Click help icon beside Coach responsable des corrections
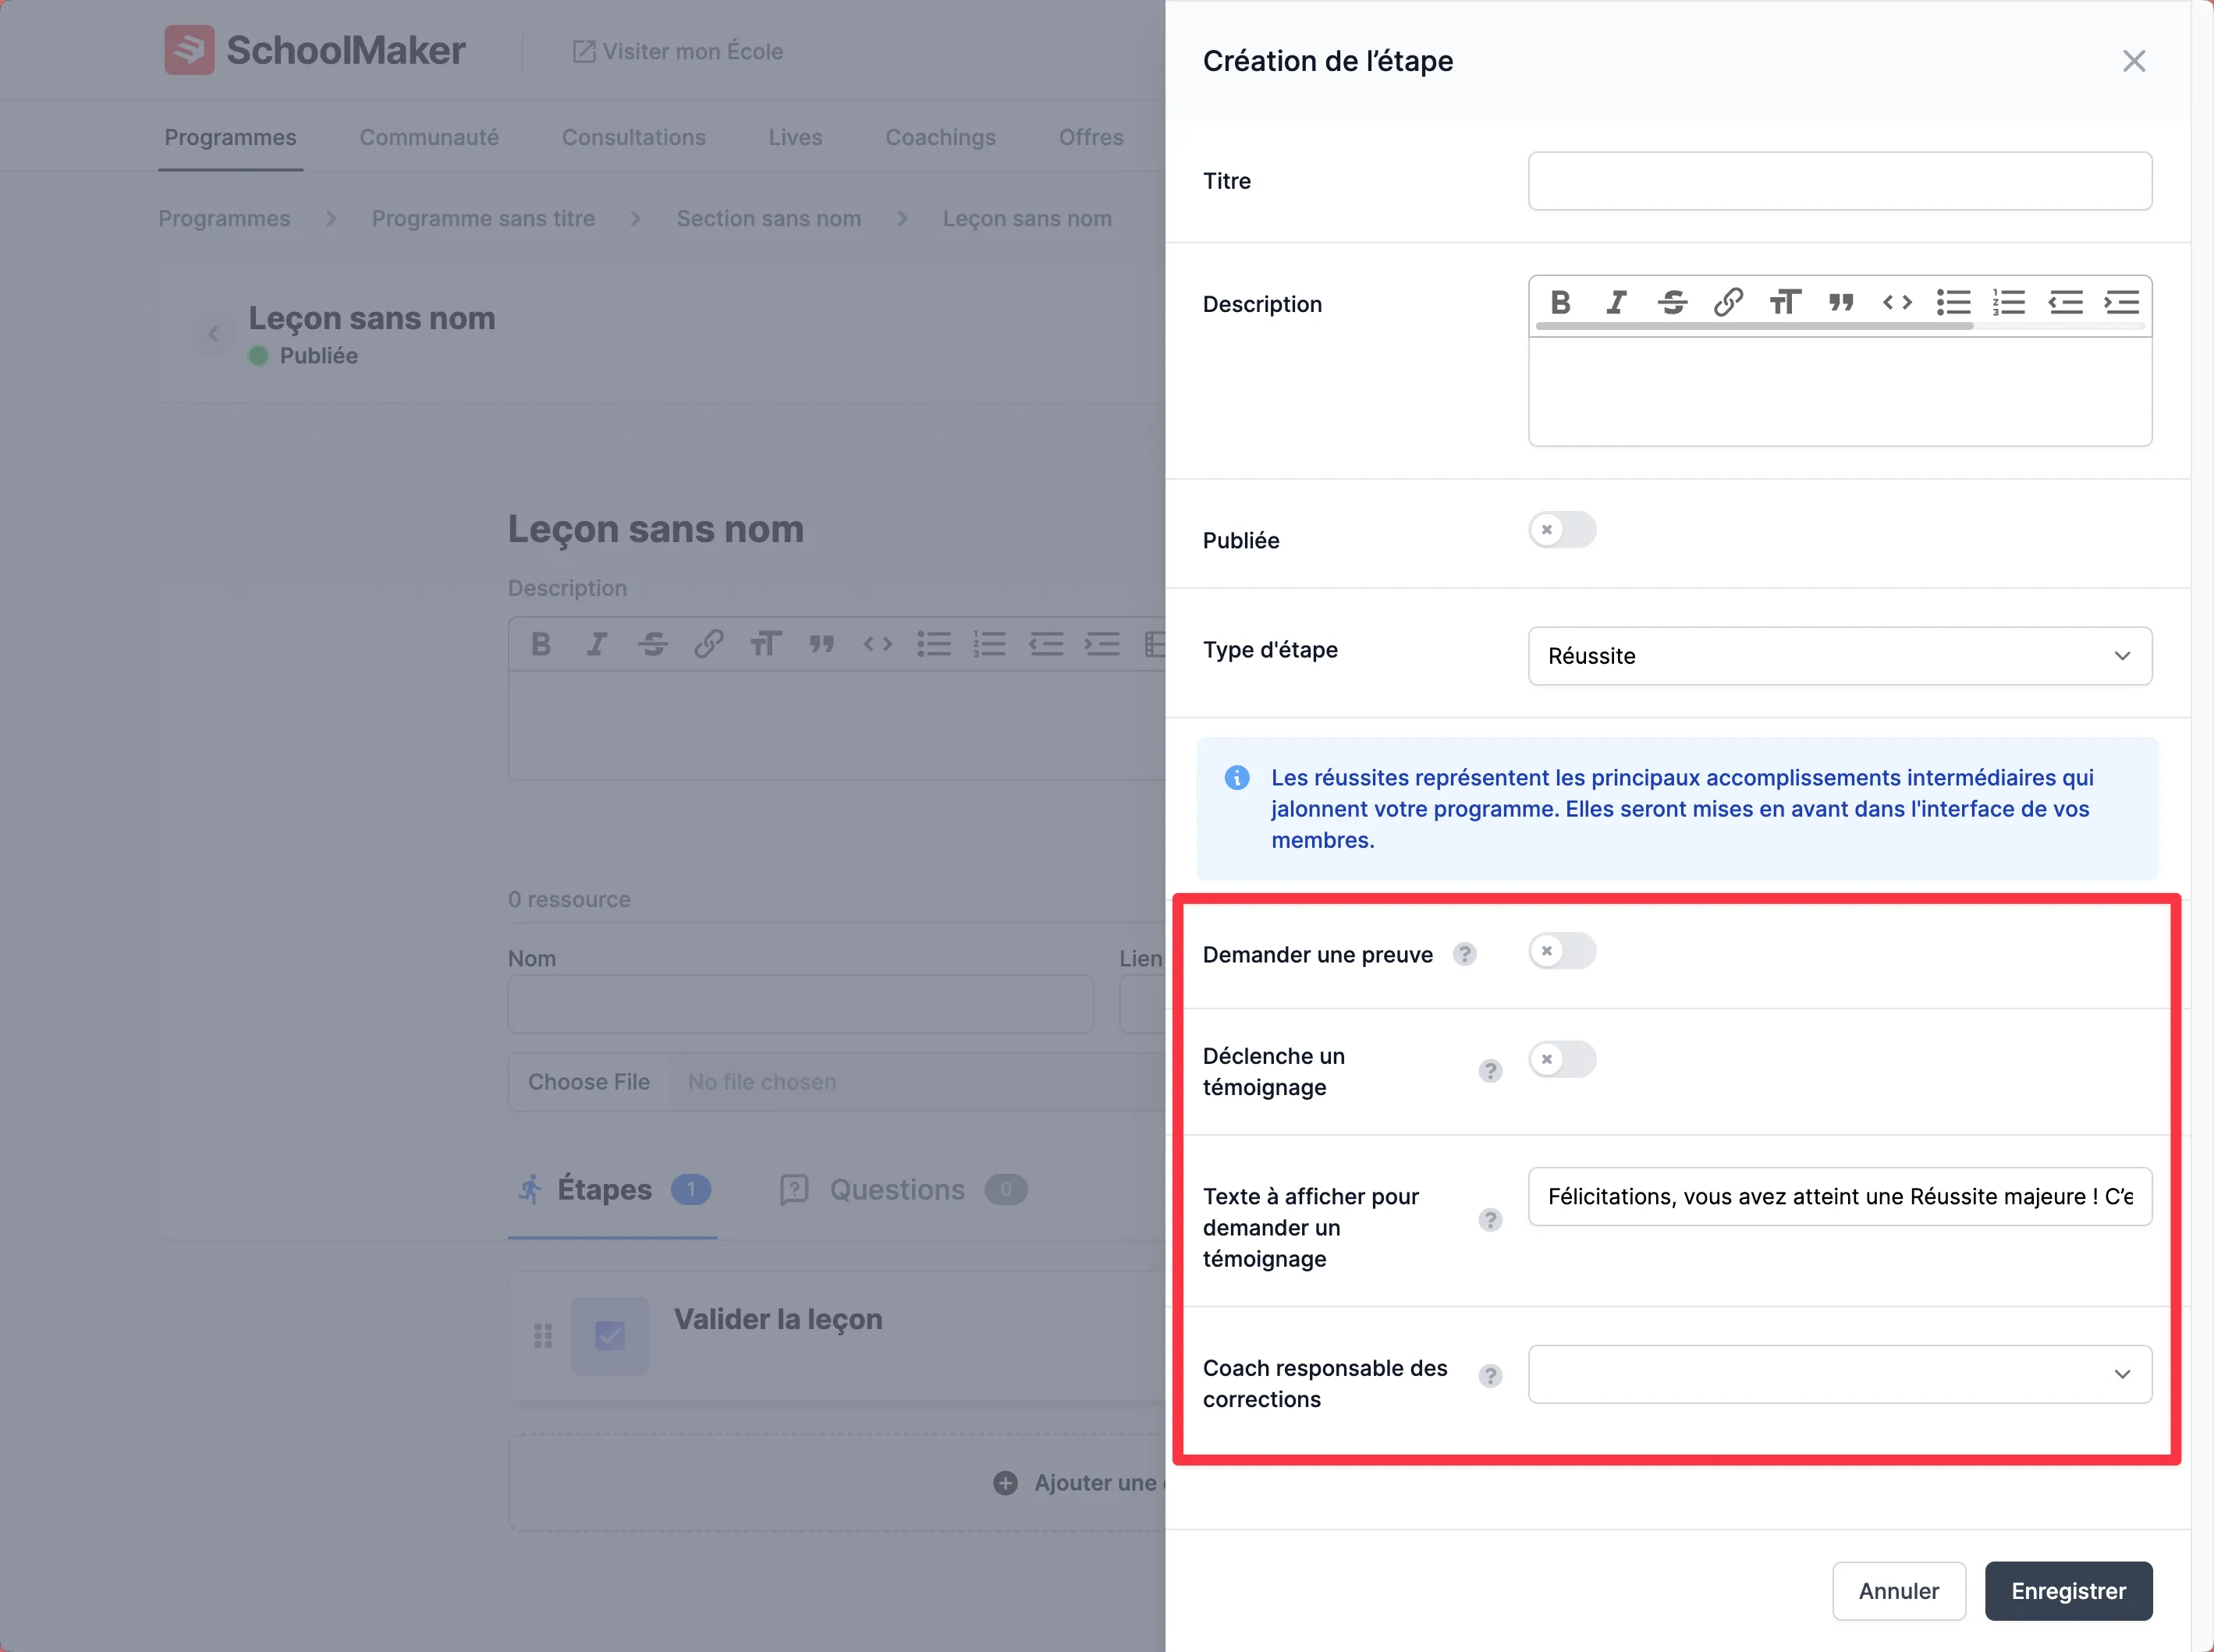 click(x=1490, y=1376)
